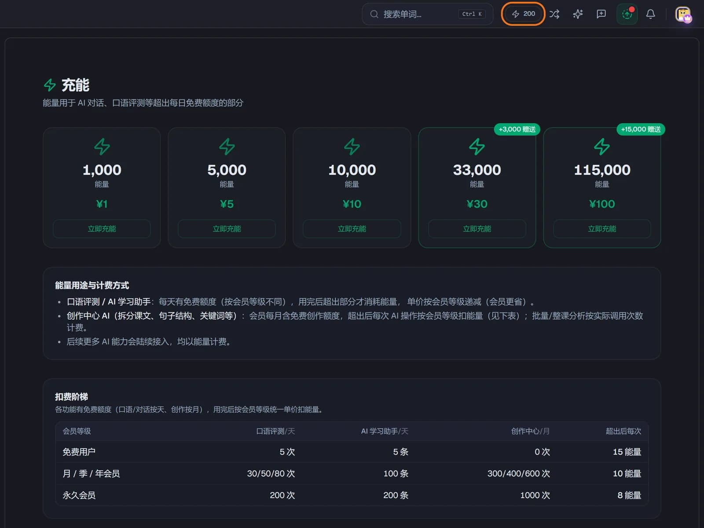Image resolution: width=704 pixels, height=528 pixels.
Task: Click the ¥10 price text
Action: pyautogui.click(x=352, y=204)
